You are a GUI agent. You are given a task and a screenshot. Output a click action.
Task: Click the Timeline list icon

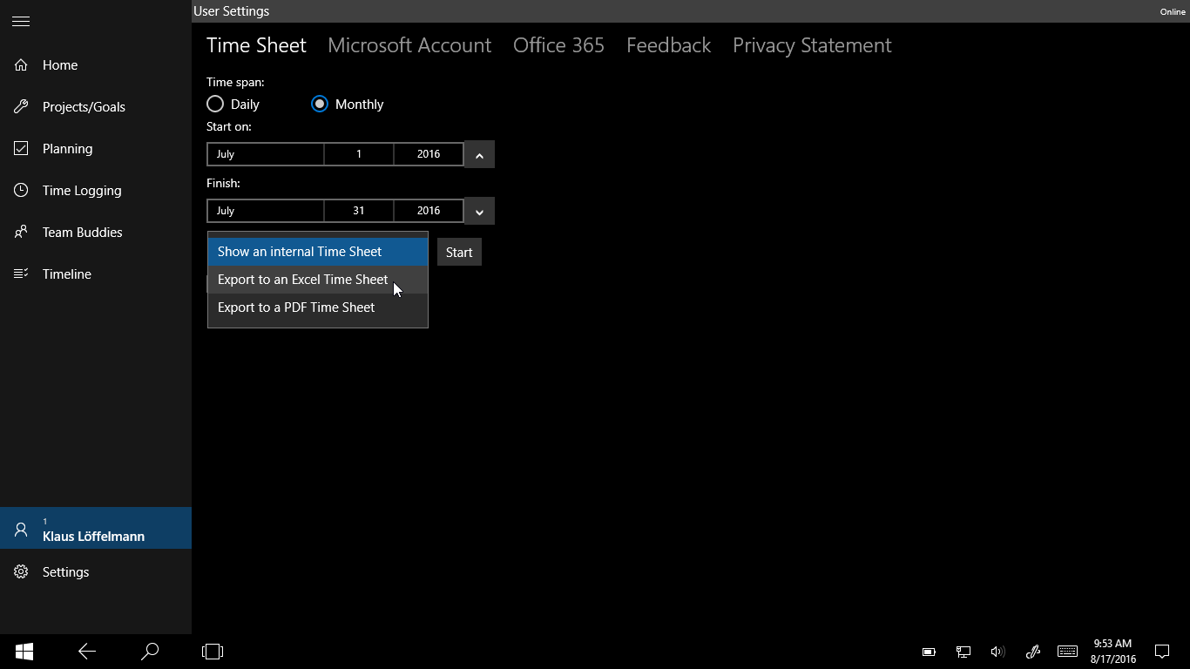coord(21,274)
